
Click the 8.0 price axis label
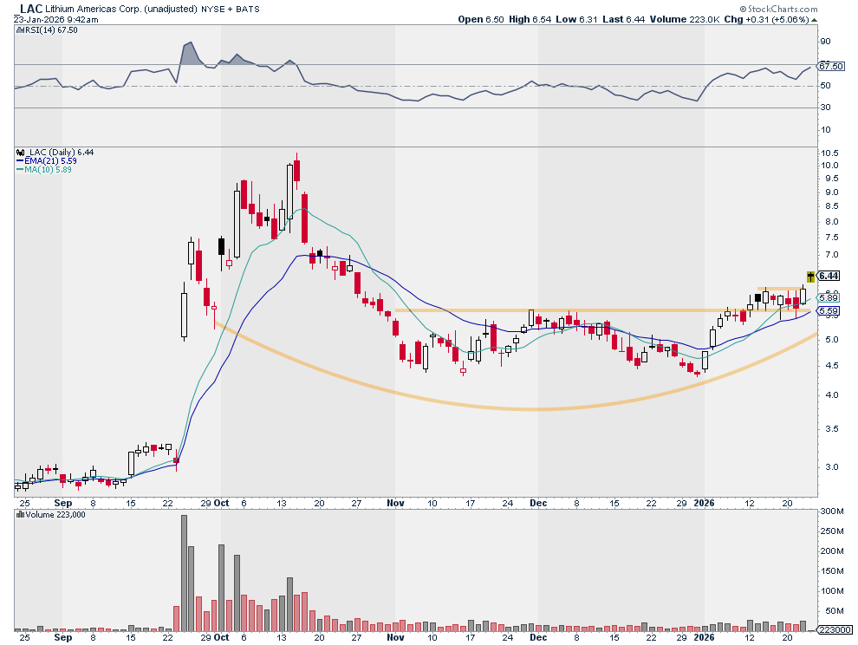831,222
